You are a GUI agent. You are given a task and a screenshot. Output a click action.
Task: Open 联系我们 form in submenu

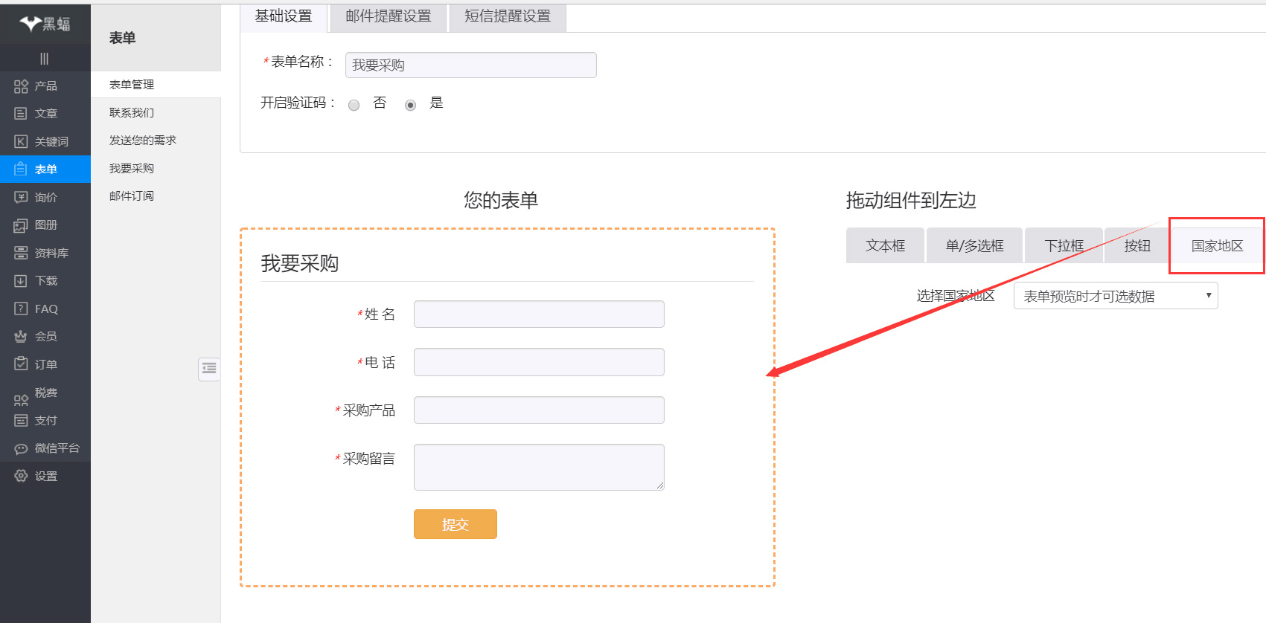[x=132, y=113]
